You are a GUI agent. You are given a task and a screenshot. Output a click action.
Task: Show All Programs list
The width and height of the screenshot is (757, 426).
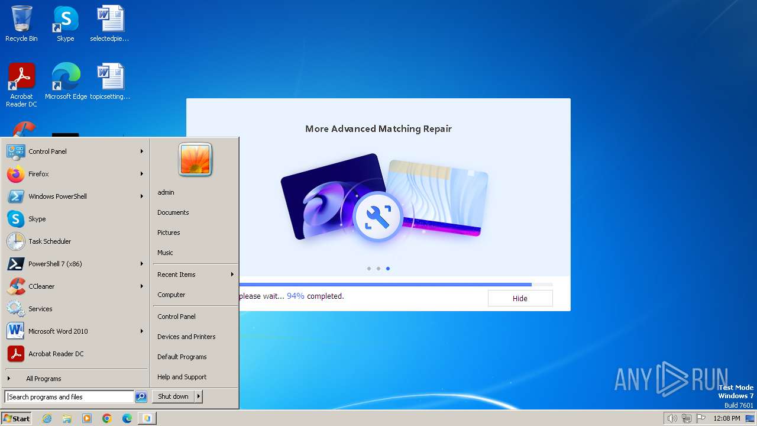tap(76, 379)
